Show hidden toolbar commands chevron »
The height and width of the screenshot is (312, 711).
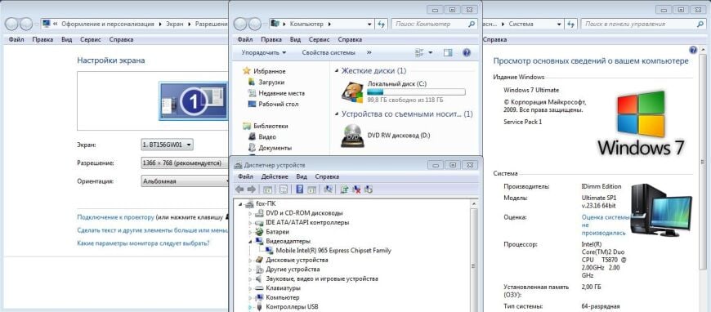[369, 52]
